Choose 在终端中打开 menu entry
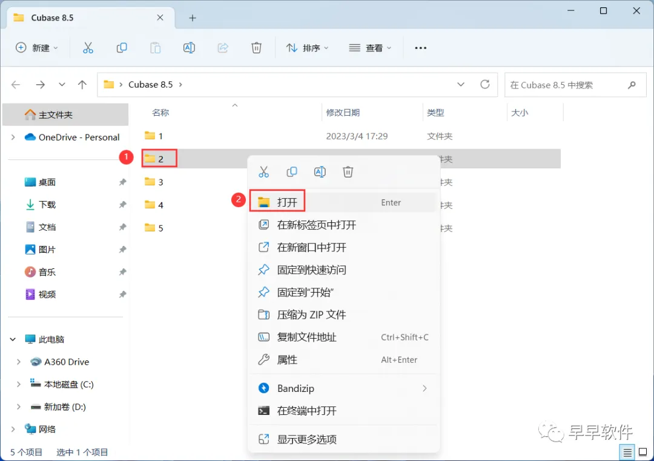This screenshot has height=461, width=654. [344, 411]
